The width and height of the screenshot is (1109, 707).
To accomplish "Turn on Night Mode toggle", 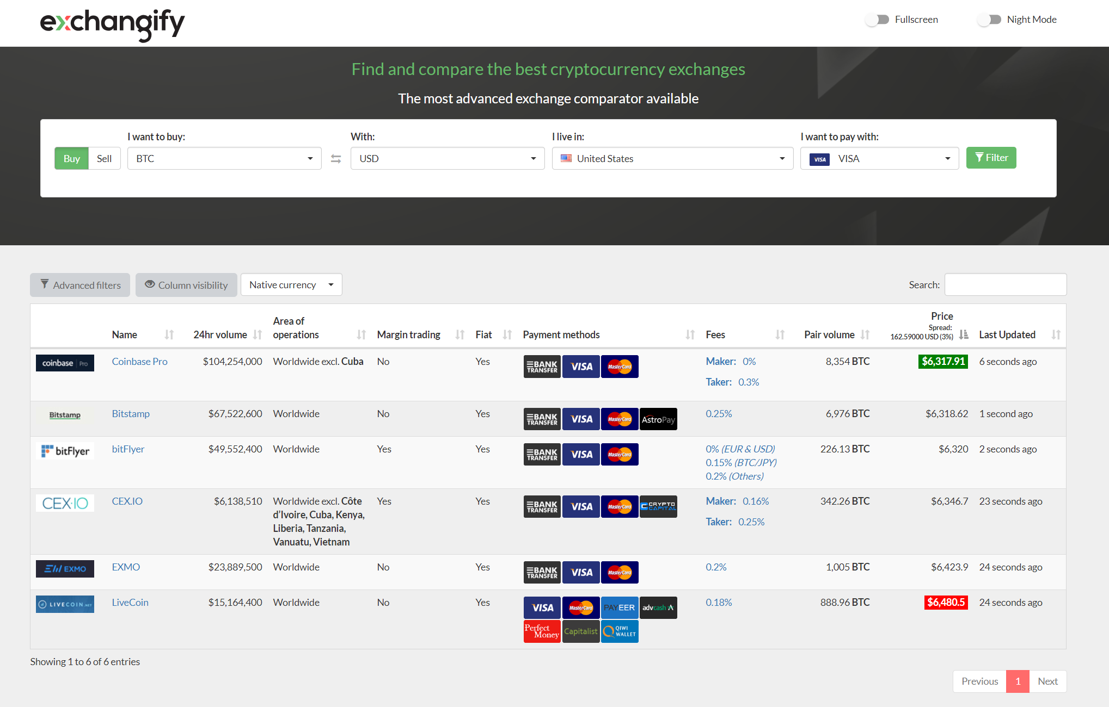I will (989, 20).
